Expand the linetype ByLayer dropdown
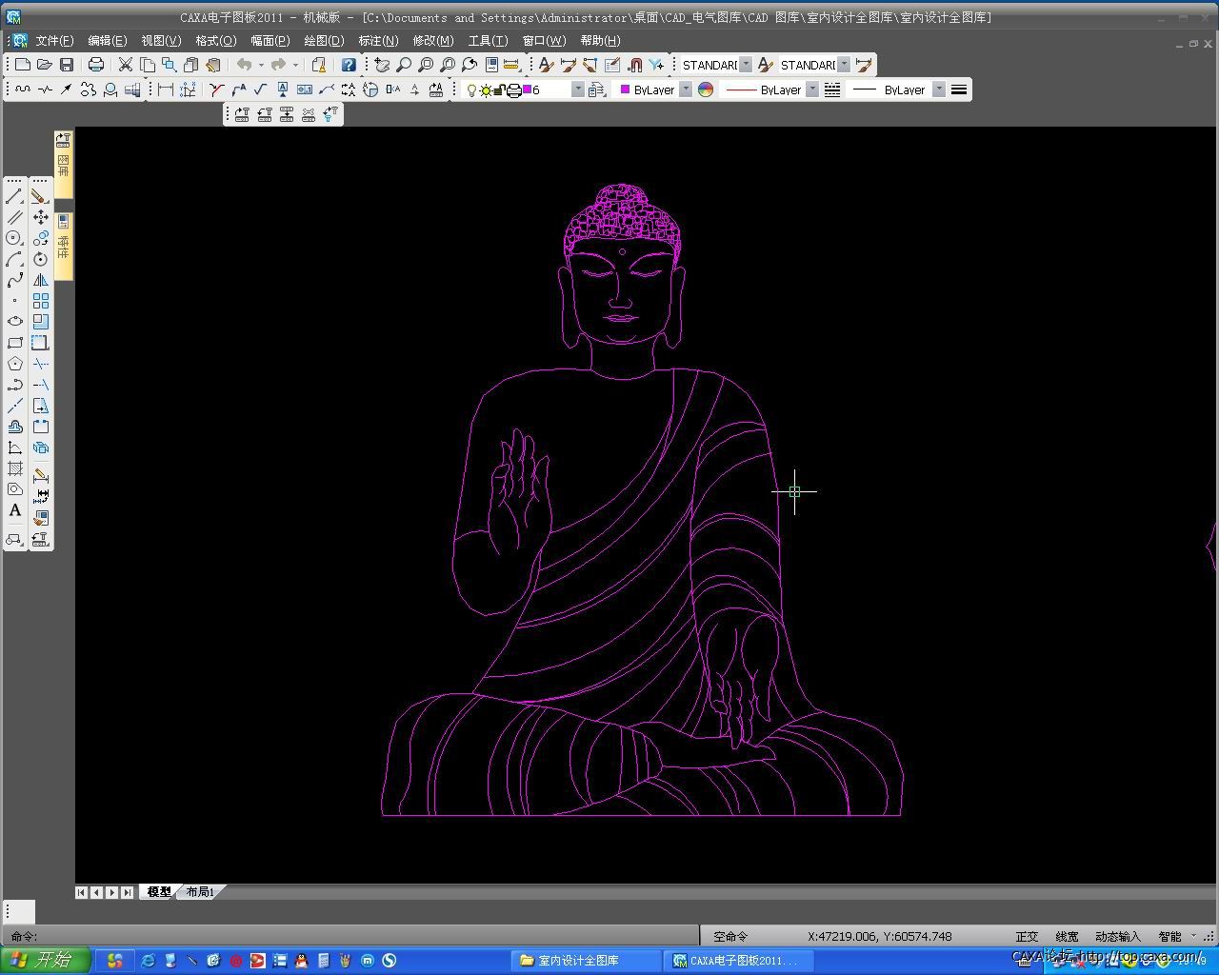This screenshot has height=975, width=1219. [811, 90]
